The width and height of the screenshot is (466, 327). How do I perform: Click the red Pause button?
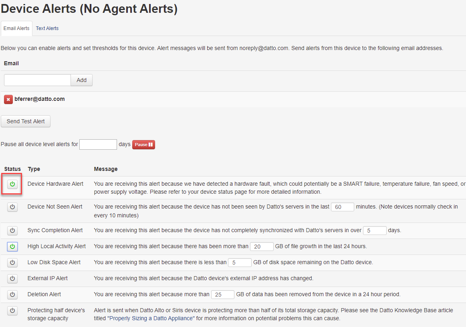pyautogui.click(x=143, y=144)
